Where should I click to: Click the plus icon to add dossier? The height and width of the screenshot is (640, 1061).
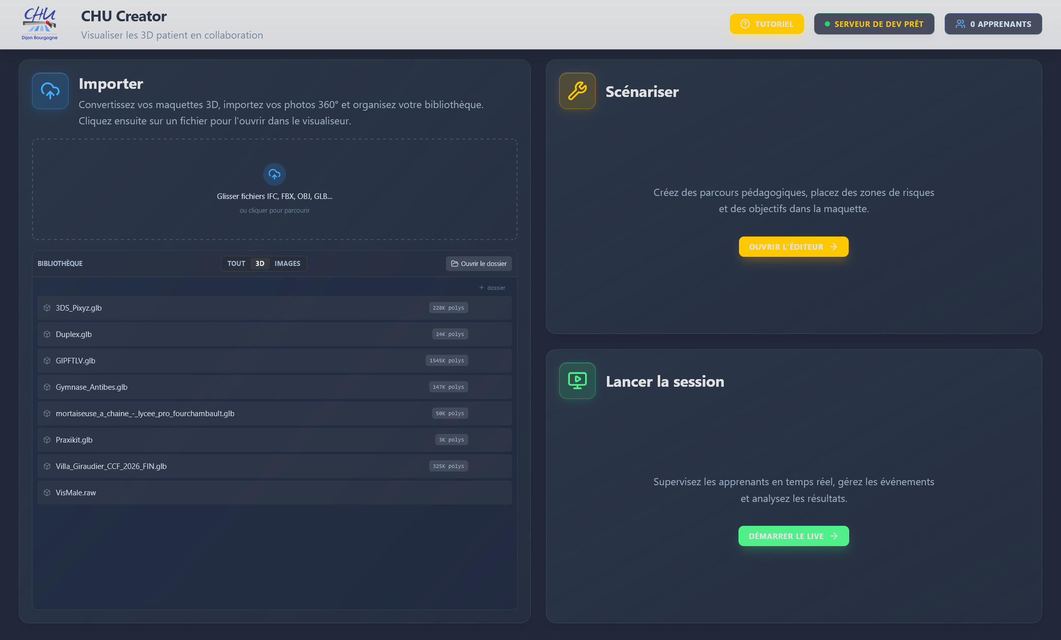coord(481,288)
